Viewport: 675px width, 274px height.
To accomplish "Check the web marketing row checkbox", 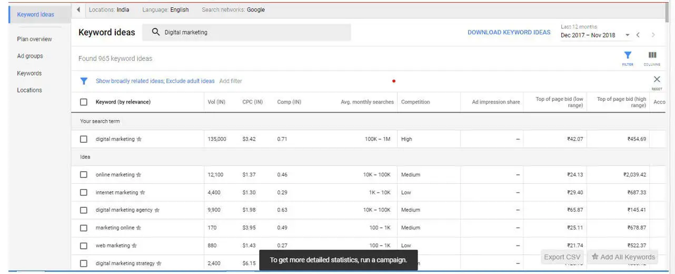I will (84, 246).
